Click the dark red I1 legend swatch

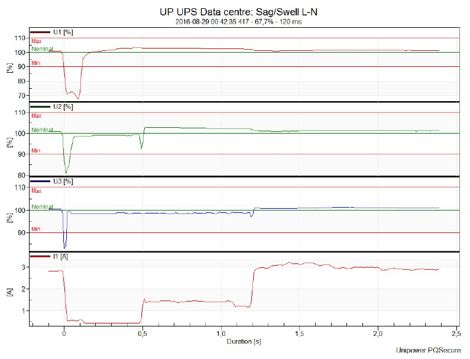(40, 255)
